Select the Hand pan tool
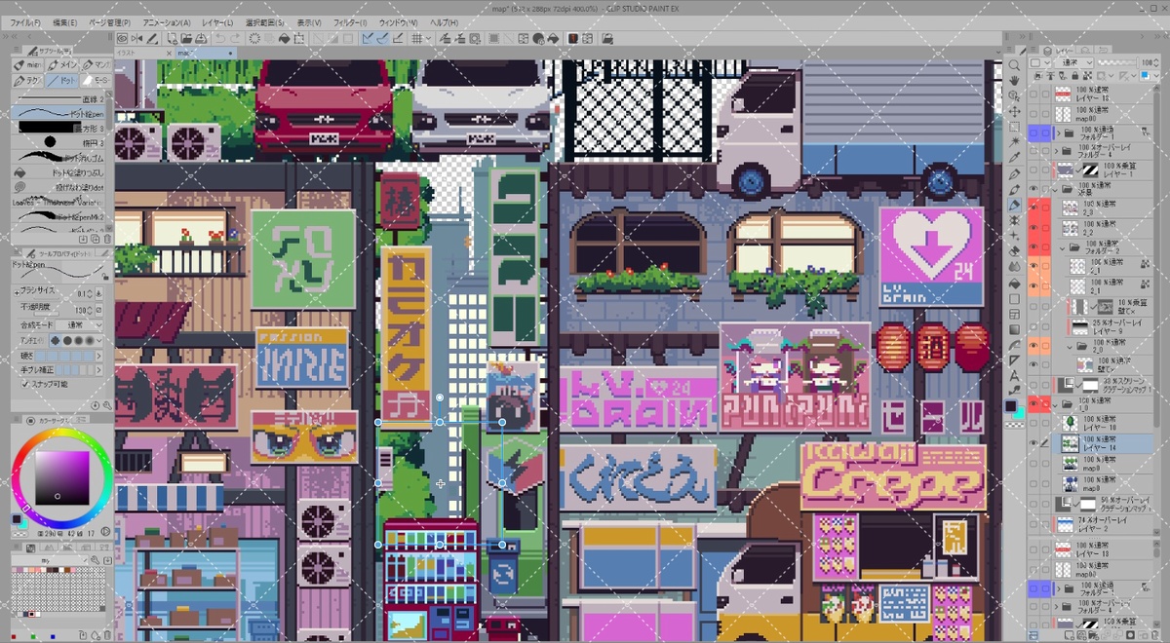This screenshot has width=1170, height=643. click(1015, 80)
